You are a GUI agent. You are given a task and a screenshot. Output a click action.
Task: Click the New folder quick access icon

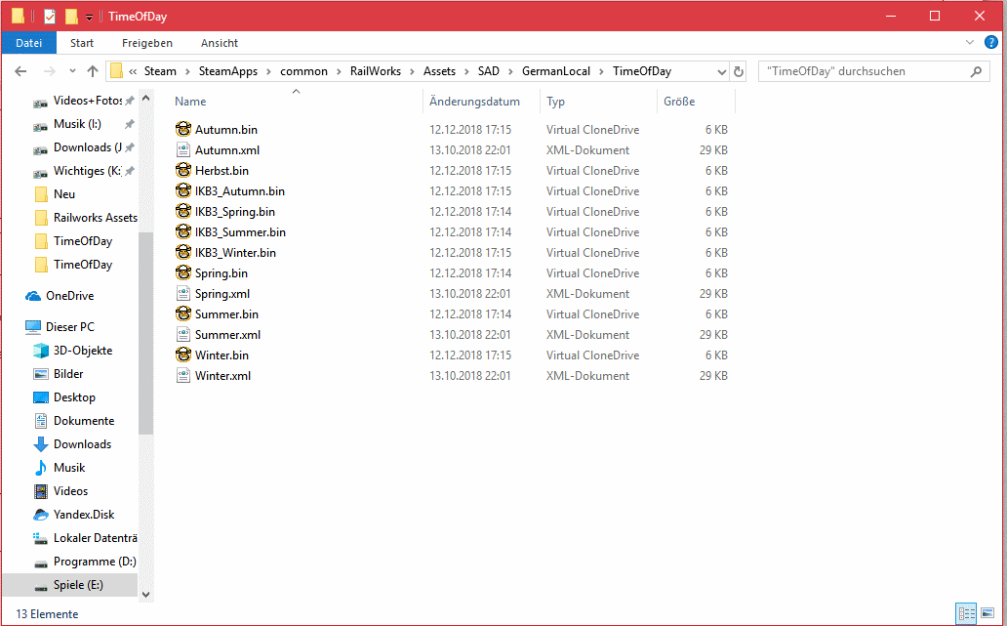[x=71, y=16]
